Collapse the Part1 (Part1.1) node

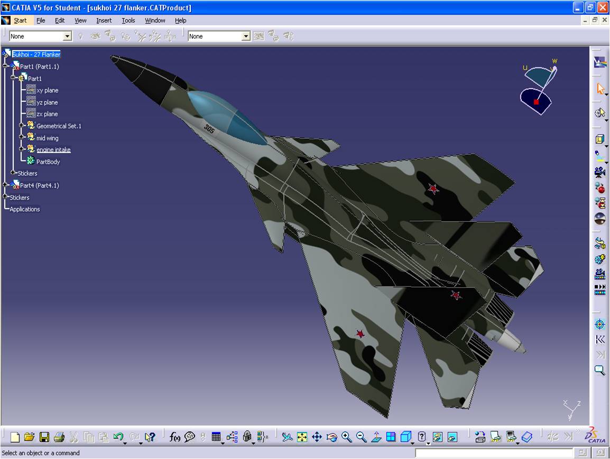click(5, 66)
